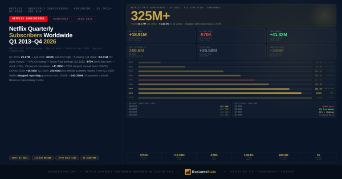Screen dimensions: 342x179
Task: Click the 2013 subscriber bar
Action: point(150,63)
